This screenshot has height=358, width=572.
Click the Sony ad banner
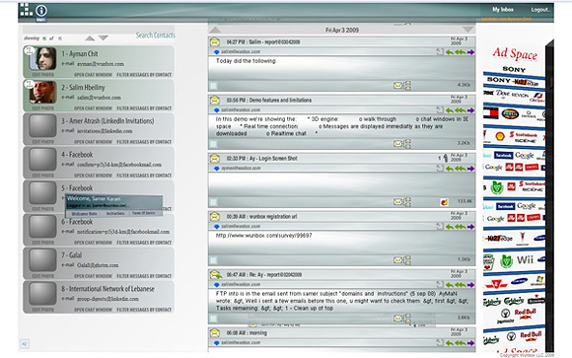pyautogui.click(x=514, y=69)
